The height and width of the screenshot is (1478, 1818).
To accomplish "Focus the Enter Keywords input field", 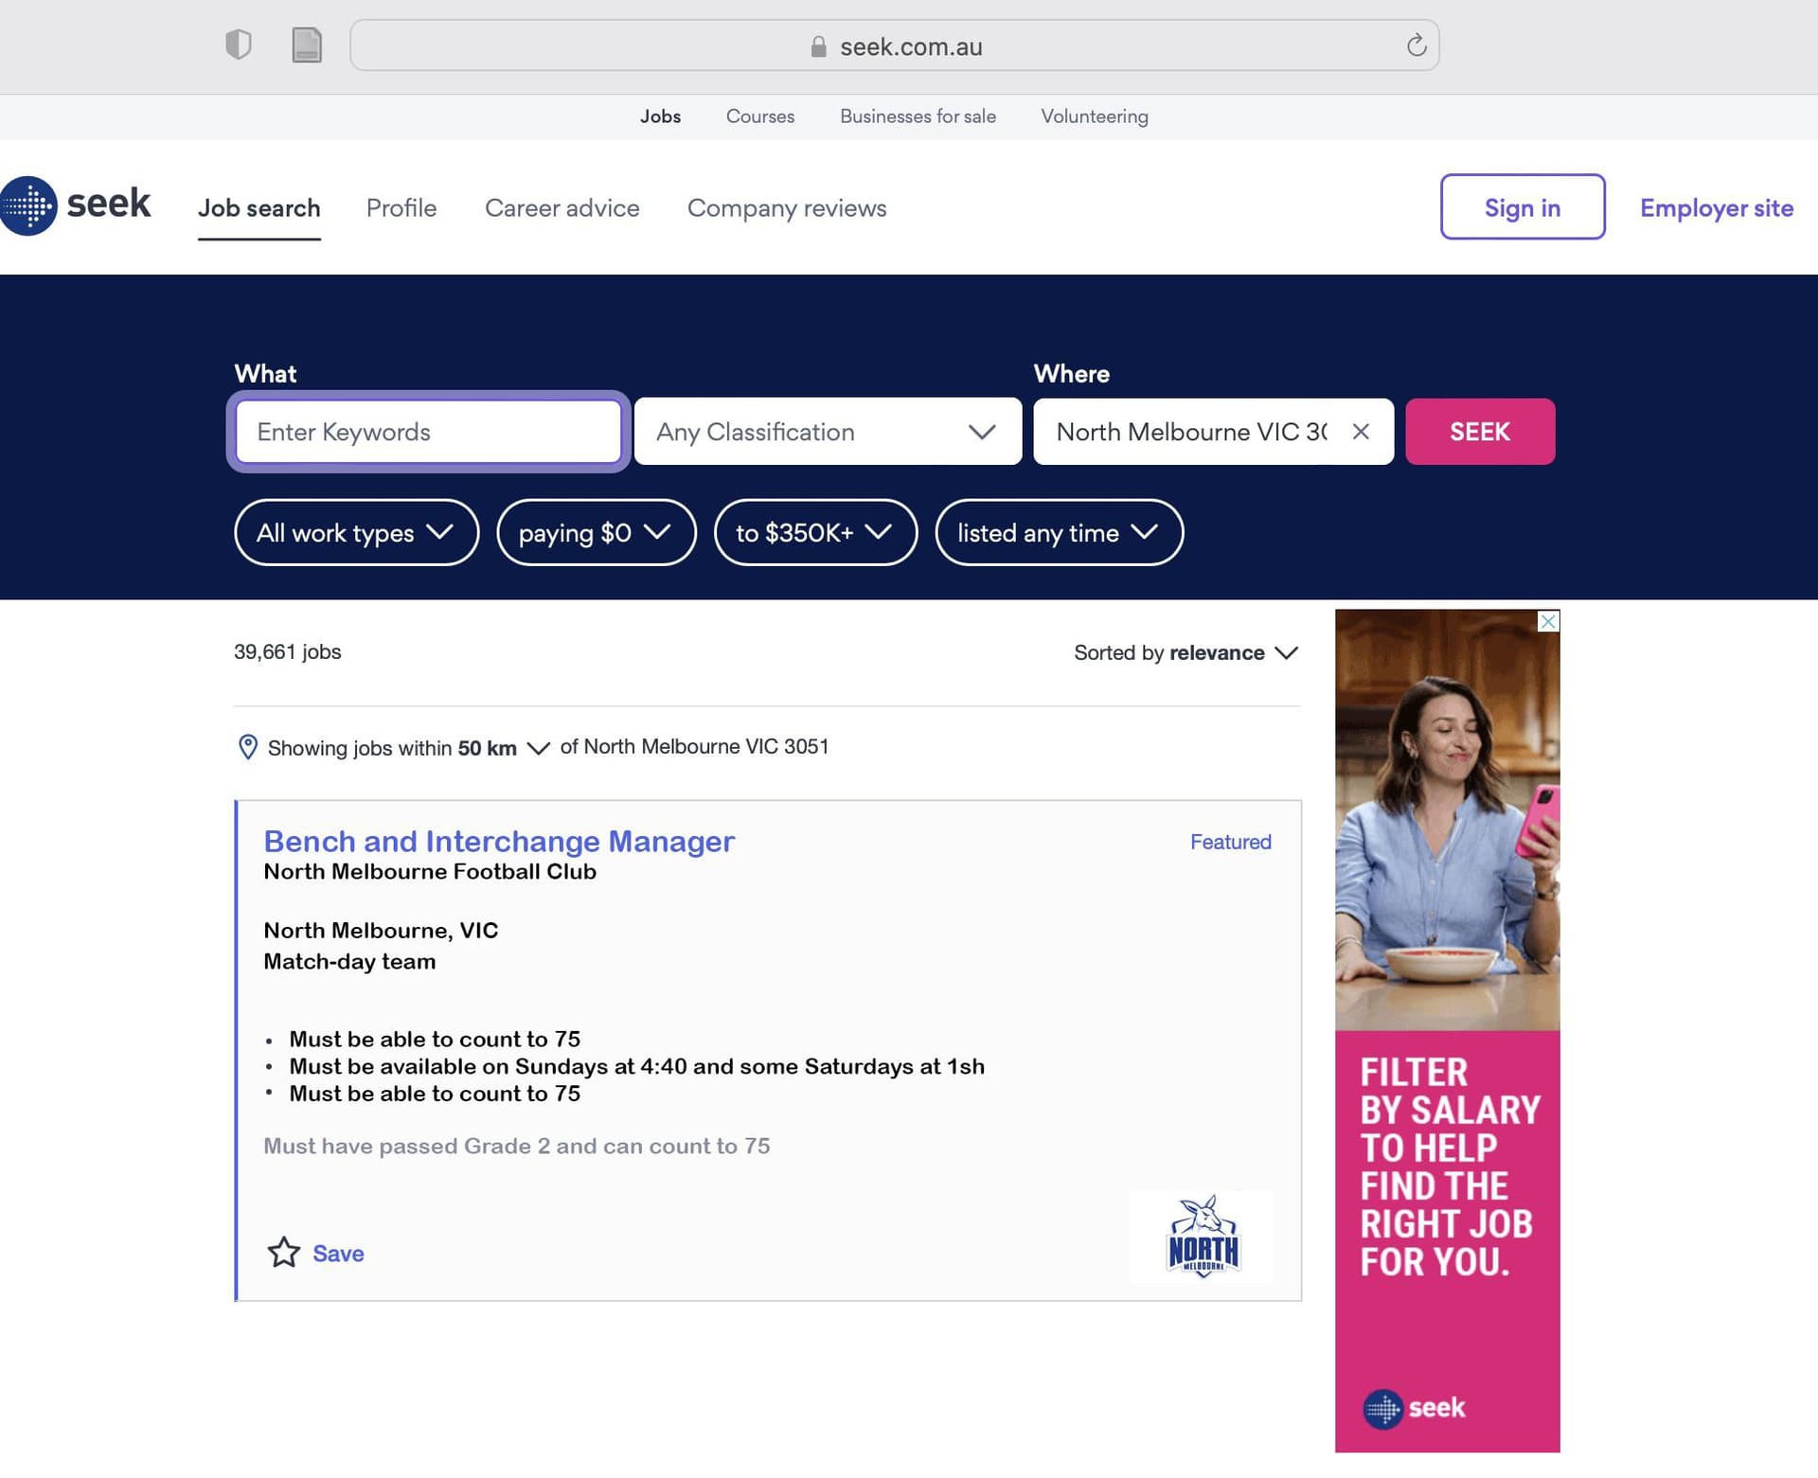I will tap(428, 432).
